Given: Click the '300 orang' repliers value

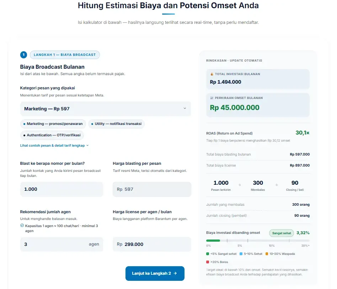Looking at the screenshot, I should 301,204.
